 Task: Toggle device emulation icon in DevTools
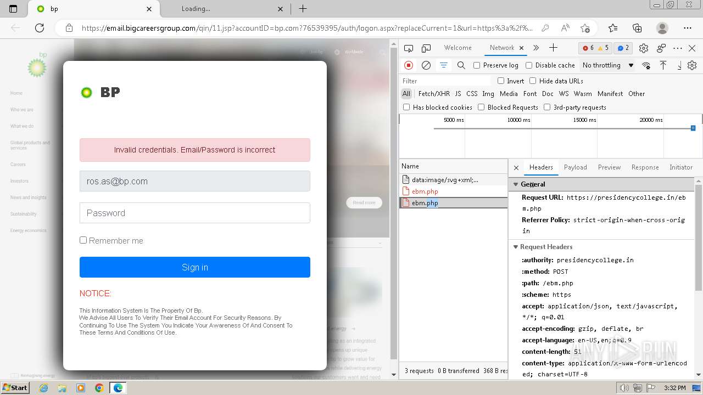pos(426,48)
